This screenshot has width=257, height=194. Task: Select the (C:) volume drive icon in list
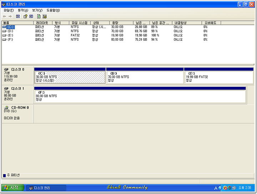tap(4, 27)
